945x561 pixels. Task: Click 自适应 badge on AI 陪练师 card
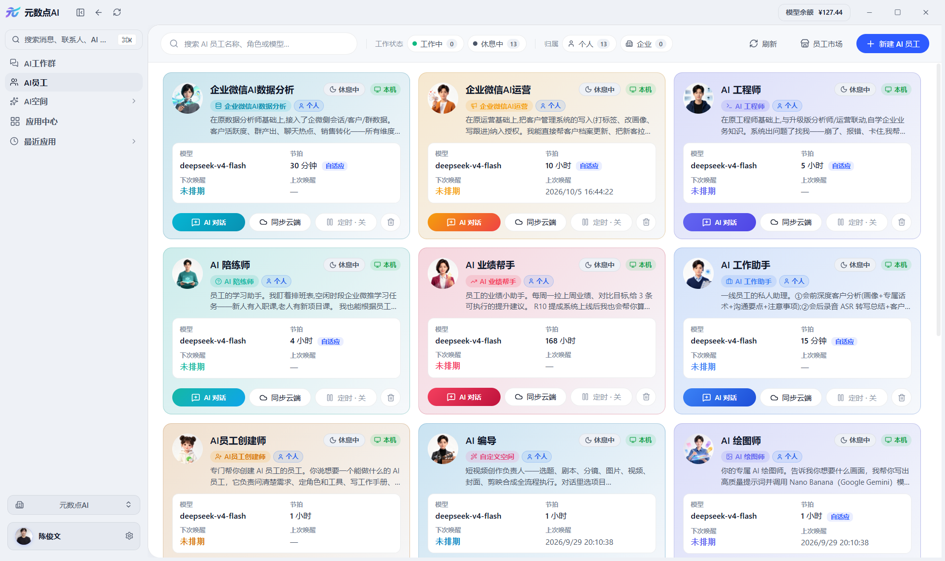point(330,342)
